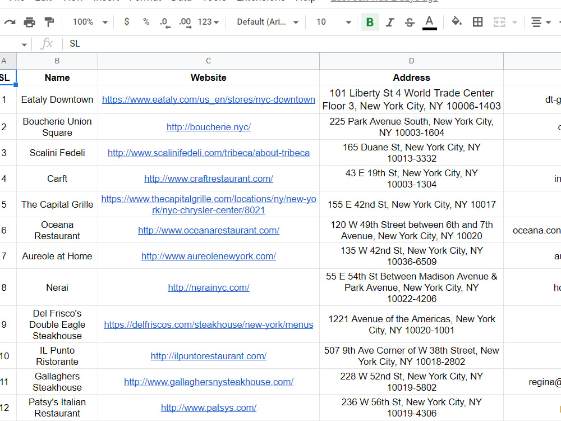Open the zoom 100% dropdown
The height and width of the screenshot is (421, 561).
click(90, 22)
